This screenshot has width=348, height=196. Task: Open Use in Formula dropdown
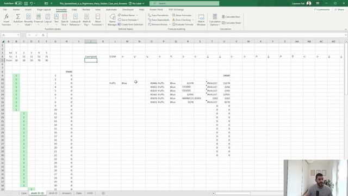[x=128, y=20]
